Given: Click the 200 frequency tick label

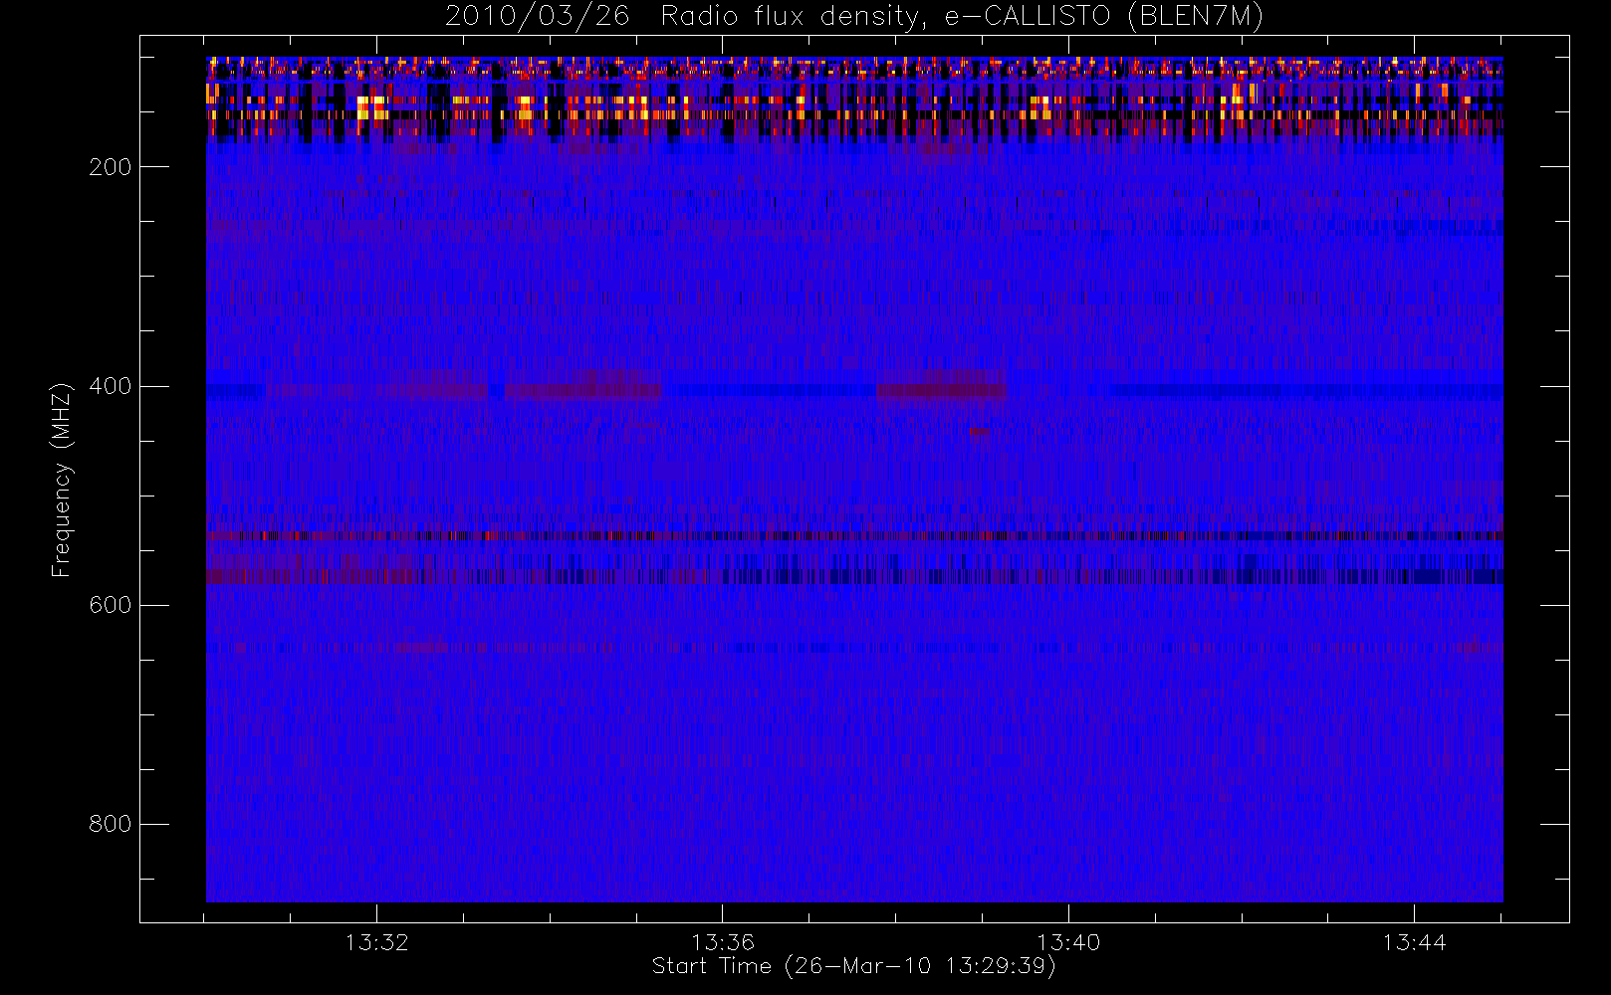Looking at the screenshot, I should pos(110,167).
